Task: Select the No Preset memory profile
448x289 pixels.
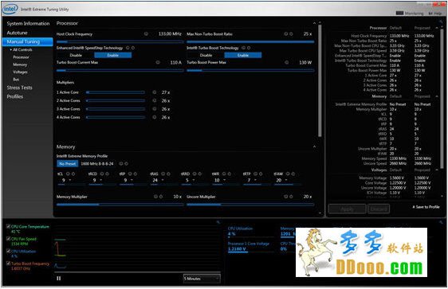Action: point(68,164)
